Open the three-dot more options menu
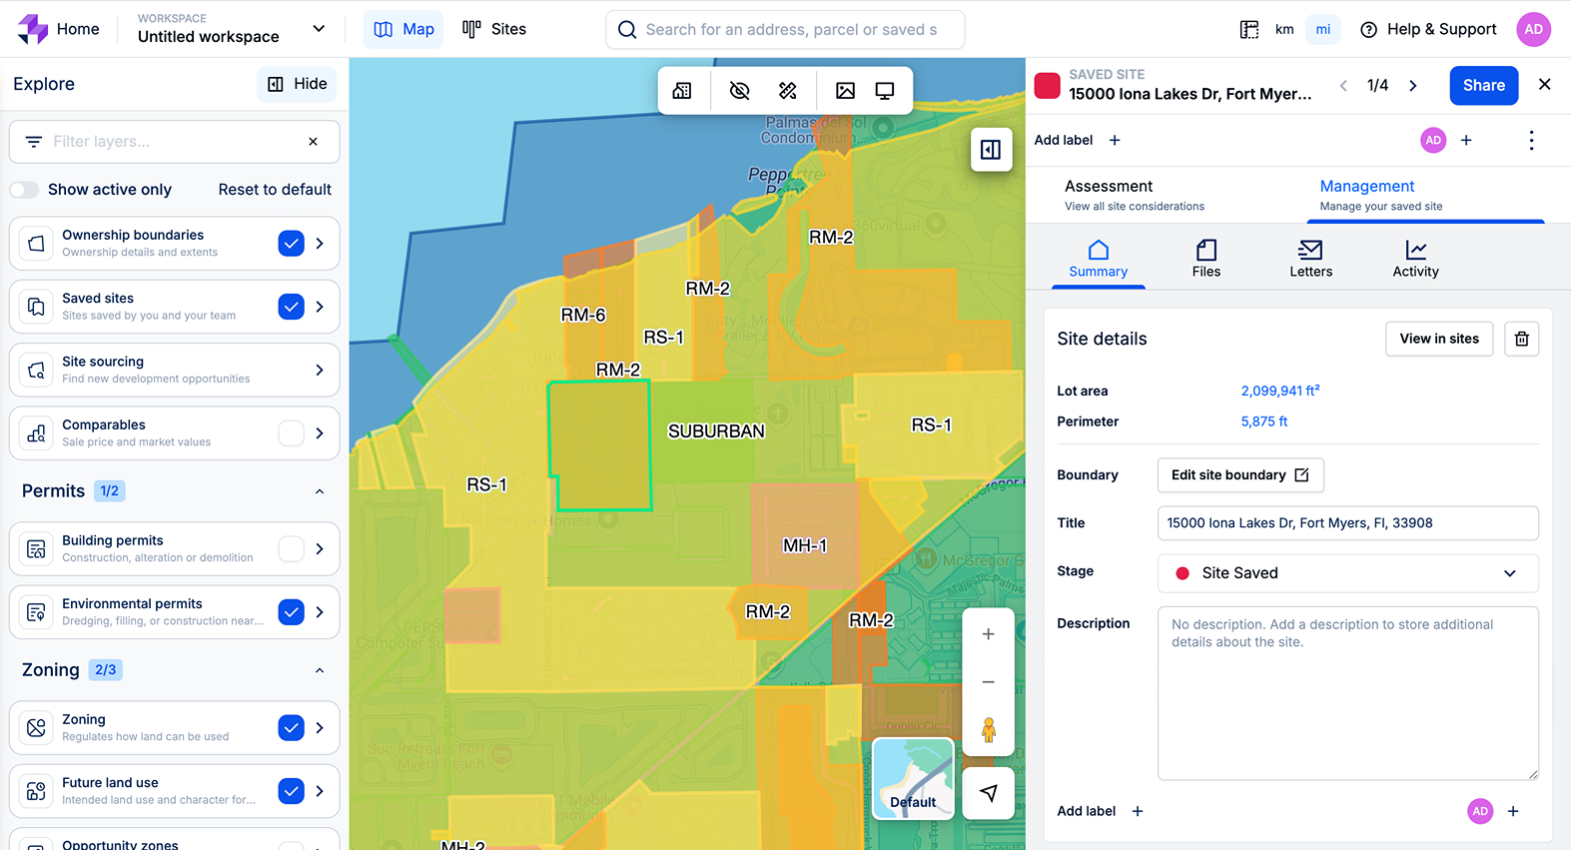This screenshot has width=1571, height=850. [1531, 141]
